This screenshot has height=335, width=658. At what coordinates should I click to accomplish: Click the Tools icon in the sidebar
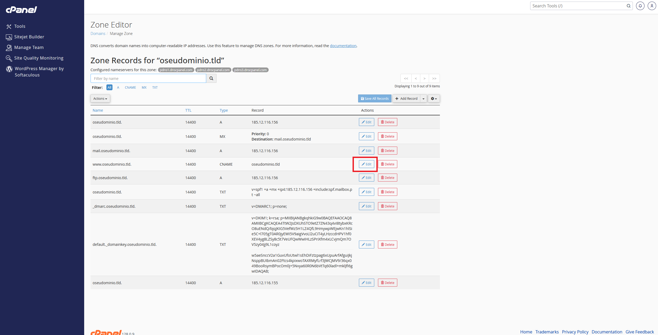9,26
